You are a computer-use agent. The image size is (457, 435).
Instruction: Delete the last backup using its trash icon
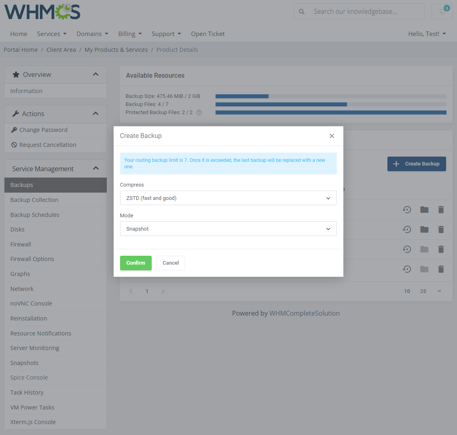(441, 269)
